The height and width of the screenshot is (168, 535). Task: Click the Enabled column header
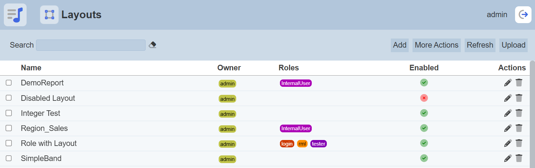(x=424, y=68)
